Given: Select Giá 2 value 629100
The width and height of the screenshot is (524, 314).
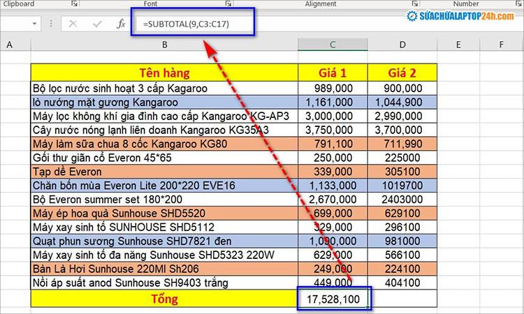Looking at the screenshot, I should [x=402, y=214].
